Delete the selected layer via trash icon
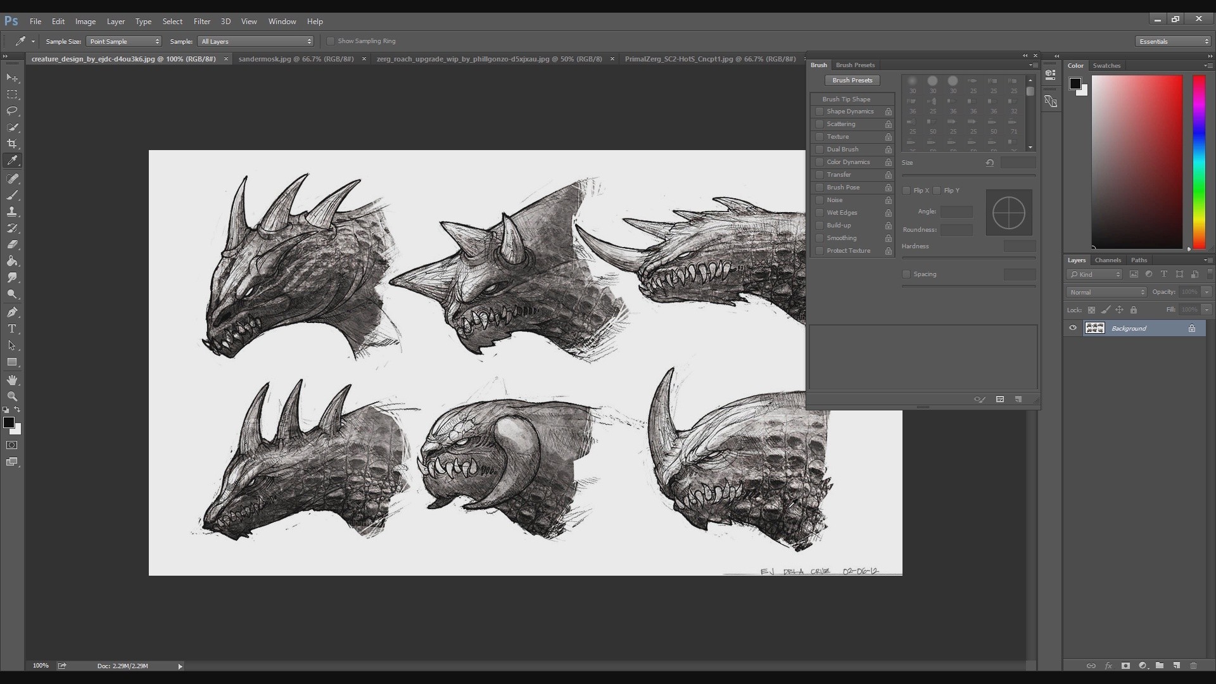 tap(1193, 666)
